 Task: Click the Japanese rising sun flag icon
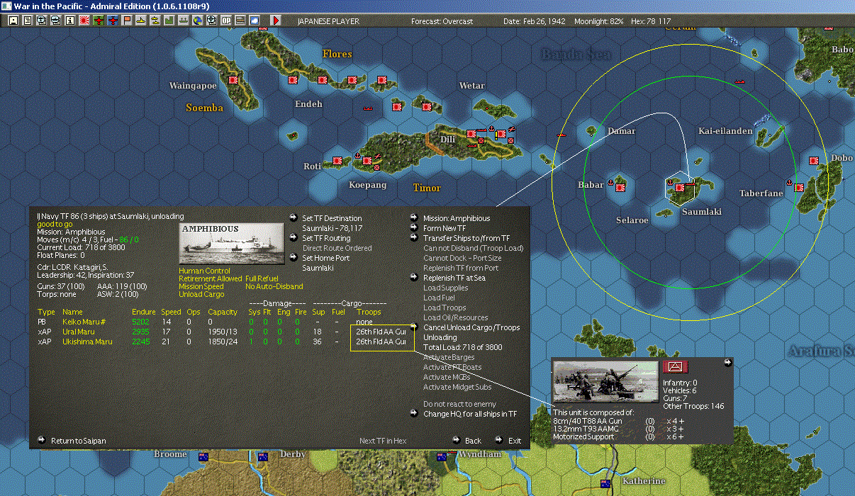[x=84, y=21]
